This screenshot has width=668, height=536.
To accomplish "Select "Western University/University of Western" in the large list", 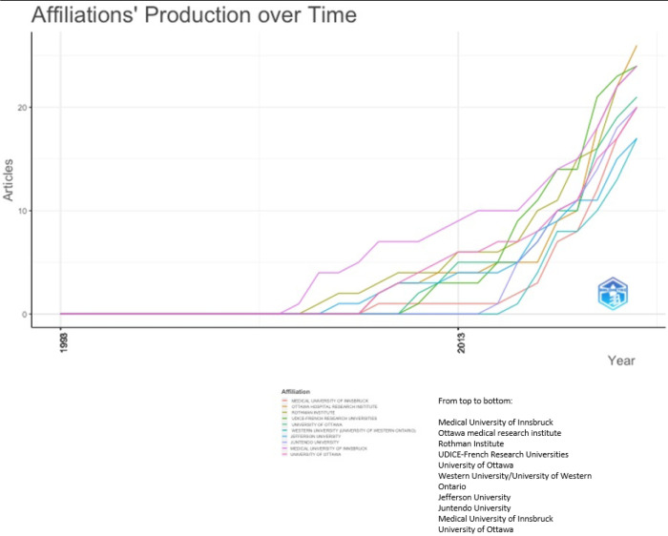I will coord(514,476).
